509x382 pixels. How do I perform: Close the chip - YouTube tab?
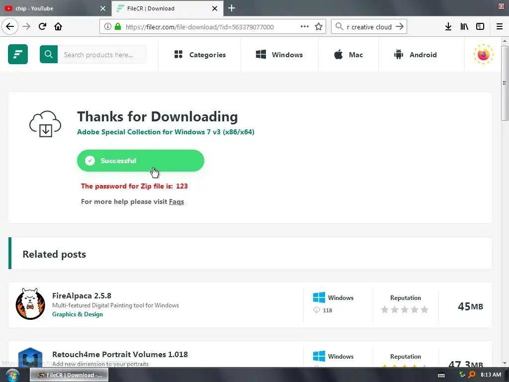click(x=103, y=8)
